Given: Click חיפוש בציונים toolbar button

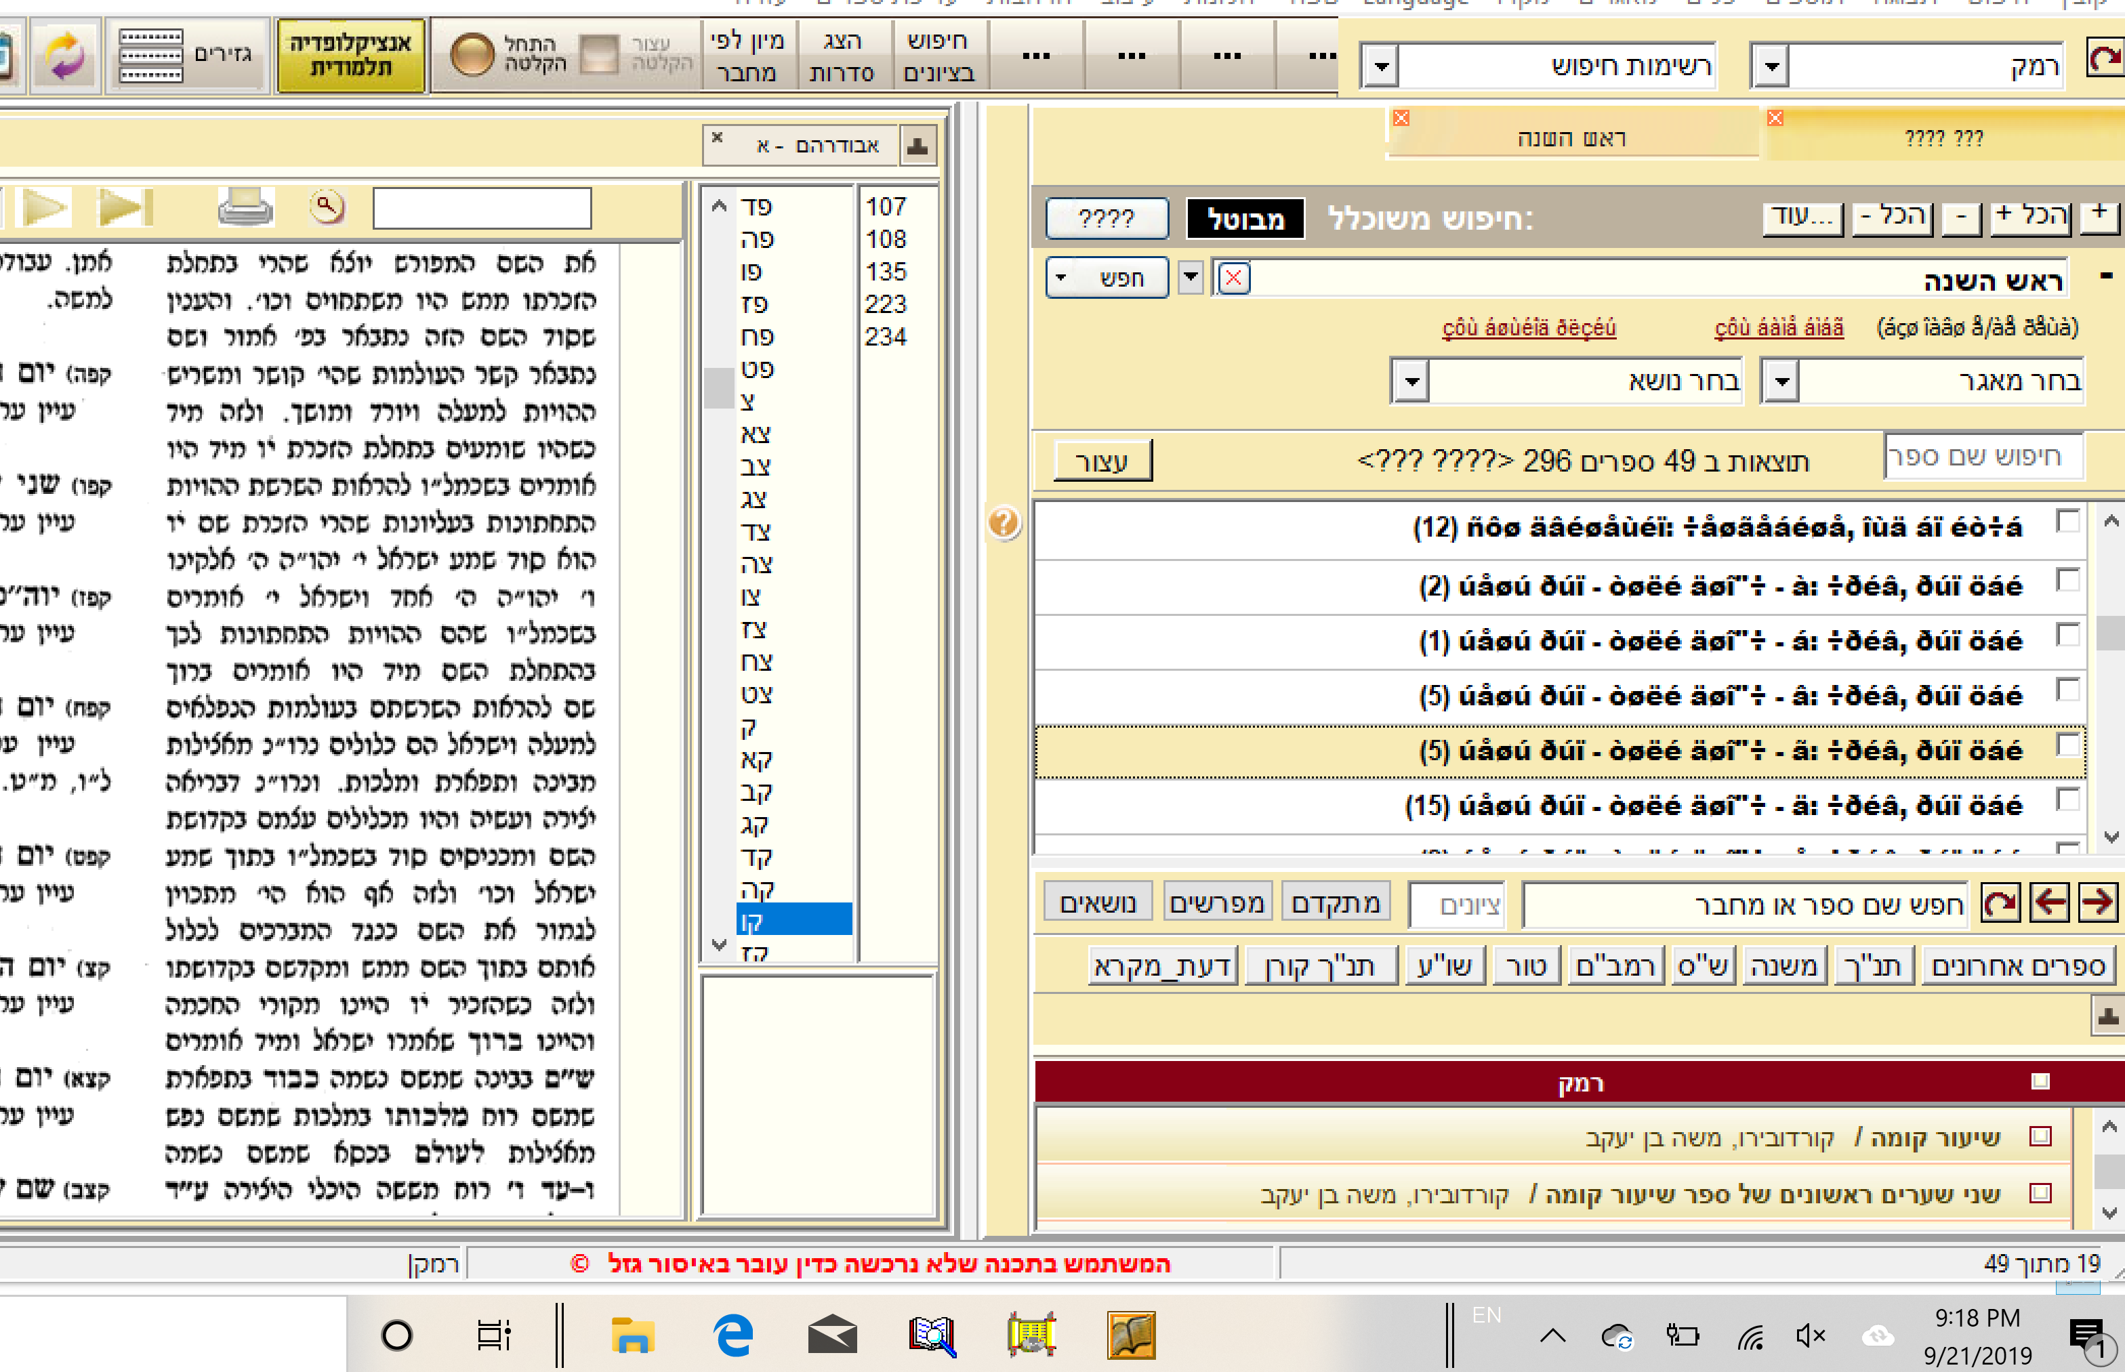Looking at the screenshot, I should click(938, 56).
